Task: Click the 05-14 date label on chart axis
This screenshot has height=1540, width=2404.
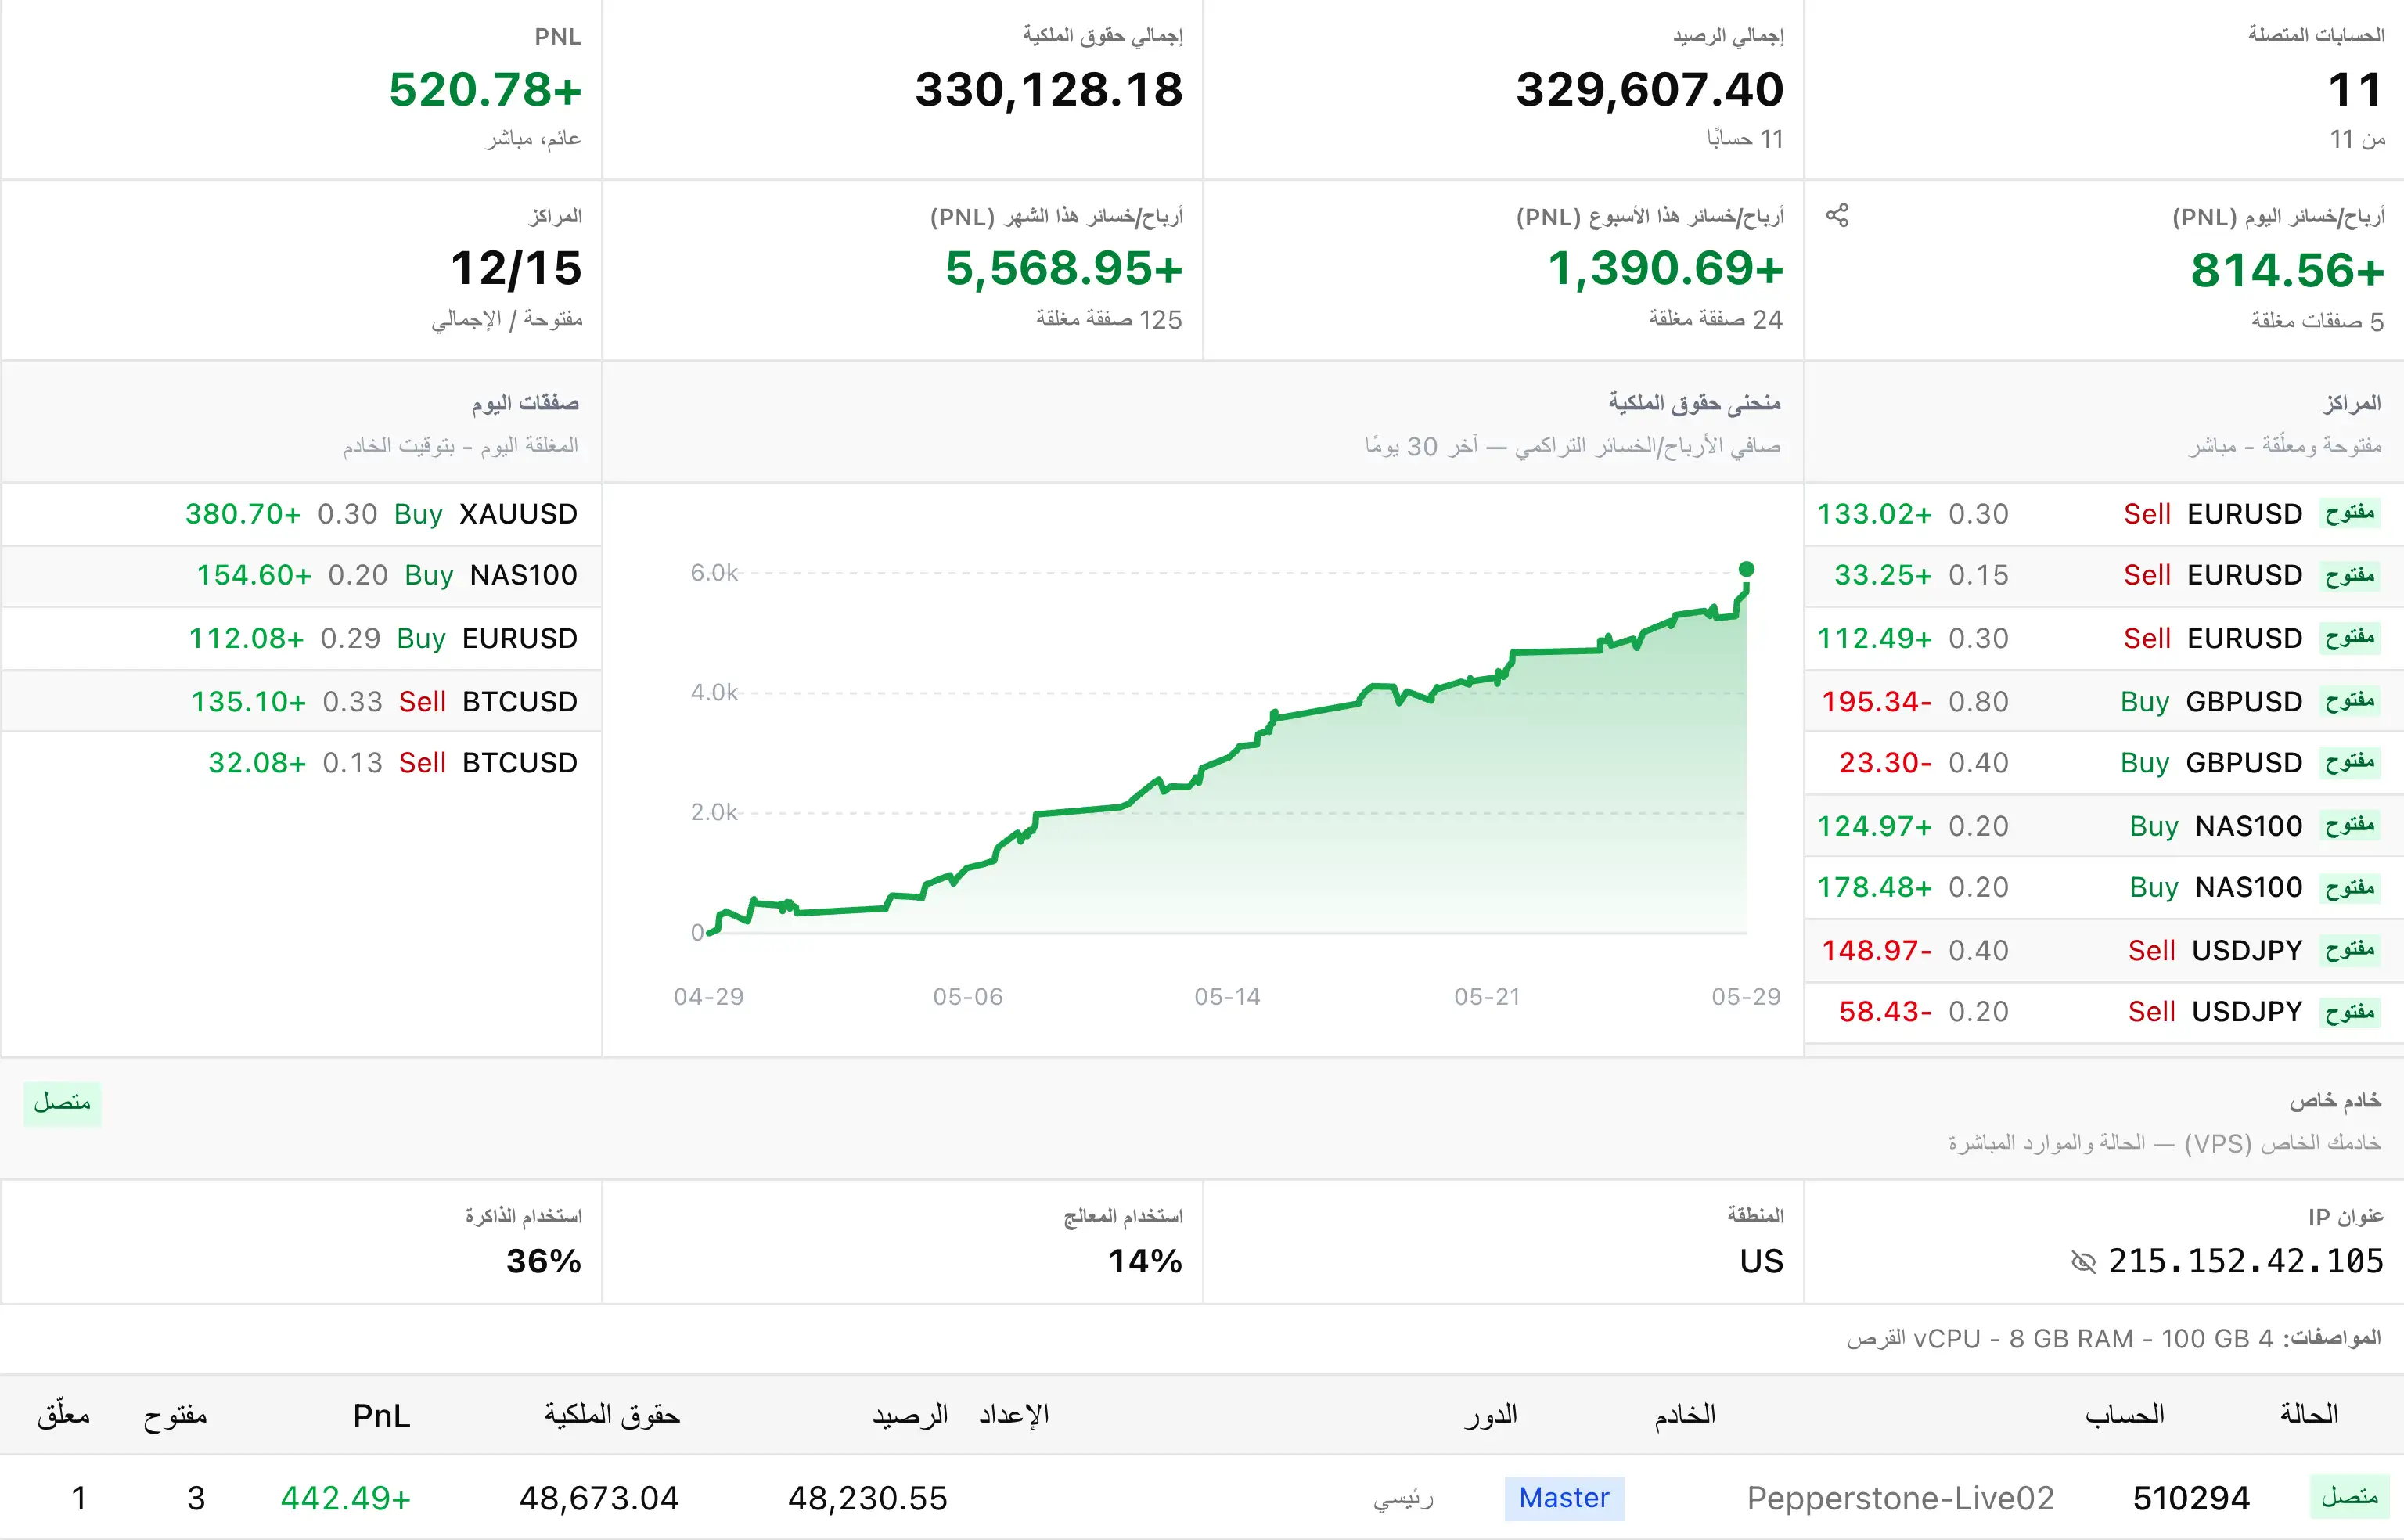Action: 1227,996
